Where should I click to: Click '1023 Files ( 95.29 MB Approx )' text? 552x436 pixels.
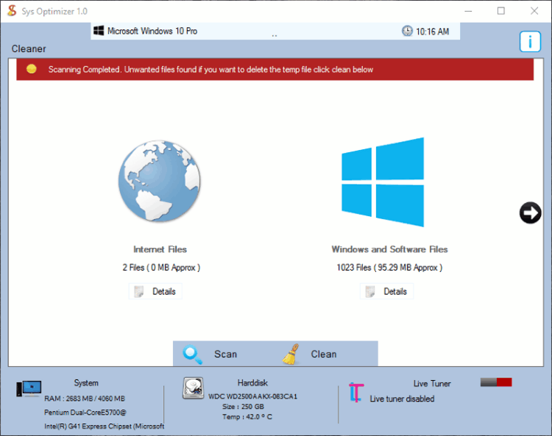389,268
